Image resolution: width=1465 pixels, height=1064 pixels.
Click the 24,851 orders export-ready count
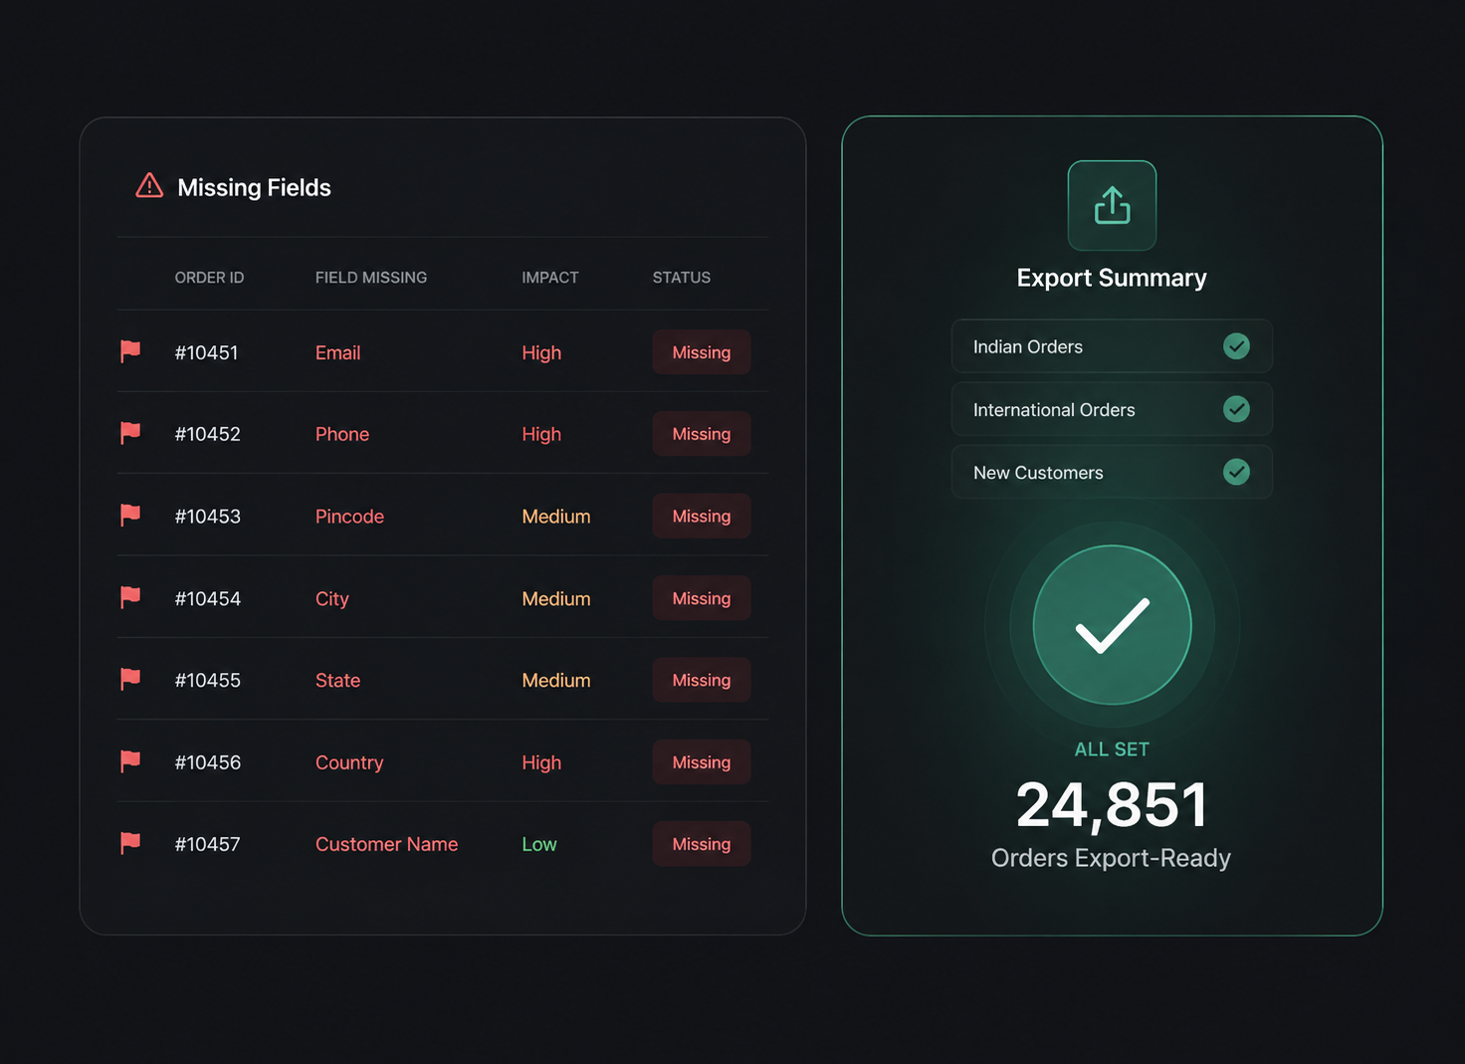[x=1112, y=804]
